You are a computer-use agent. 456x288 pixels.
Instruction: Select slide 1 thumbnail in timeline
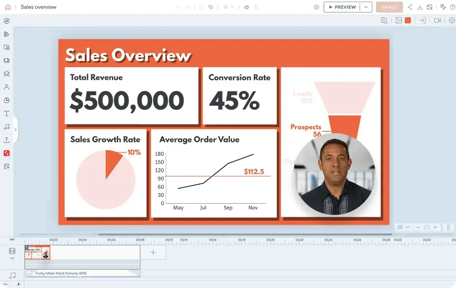click(x=37, y=252)
